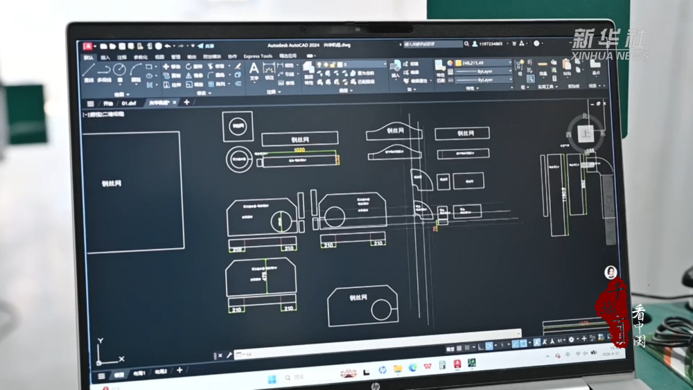693x390 pixels.
Task: Toggle object snap tracking in status bar
Action: tap(516, 344)
